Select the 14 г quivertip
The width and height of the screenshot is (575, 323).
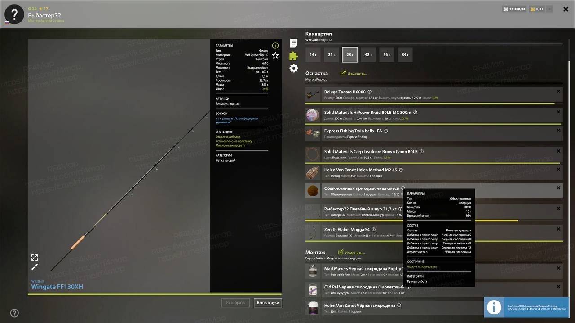pos(313,55)
